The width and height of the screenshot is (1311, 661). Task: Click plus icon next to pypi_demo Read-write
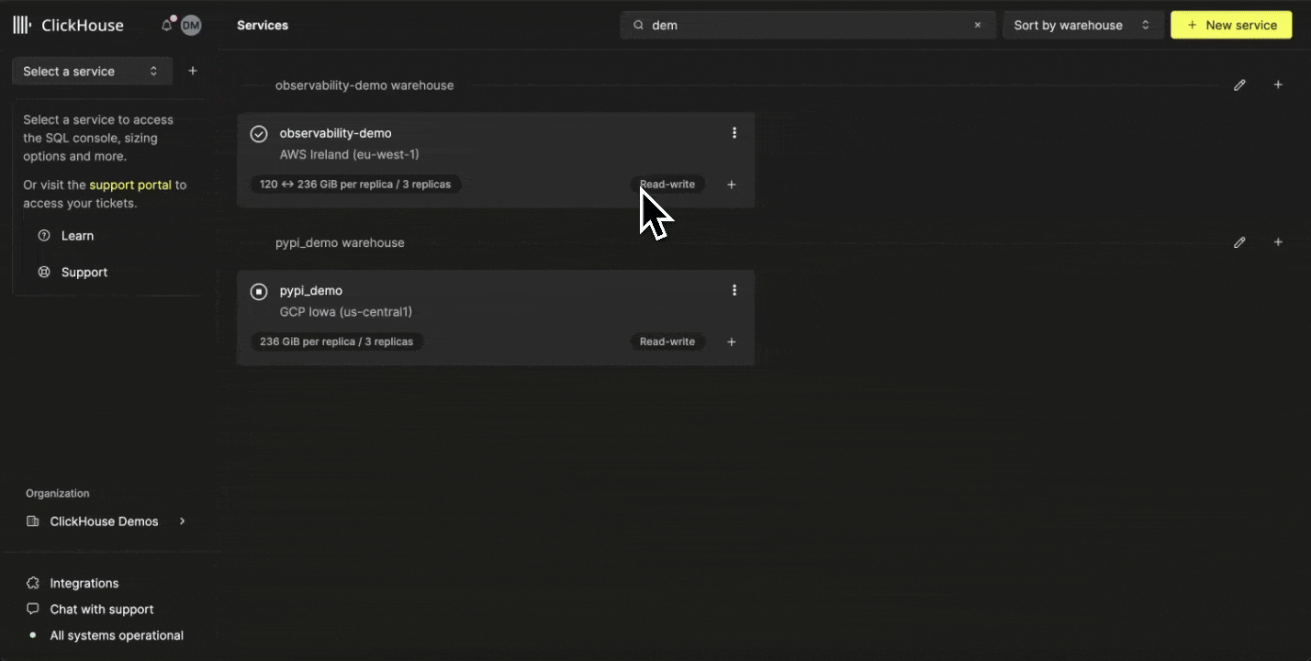[732, 342]
